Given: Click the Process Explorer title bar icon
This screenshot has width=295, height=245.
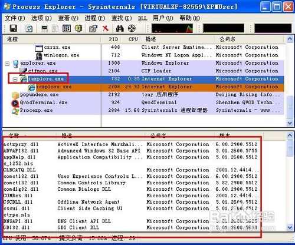Looking at the screenshot, I should (7, 6).
